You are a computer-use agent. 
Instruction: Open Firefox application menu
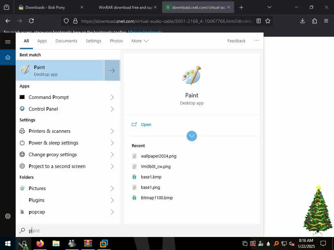coord(326,21)
